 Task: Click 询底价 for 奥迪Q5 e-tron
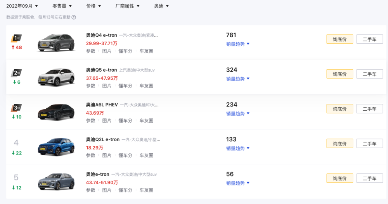[x=340, y=74]
